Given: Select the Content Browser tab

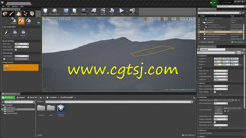Looking at the screenshot, I should pyautogui.click(x=10, y=94).
